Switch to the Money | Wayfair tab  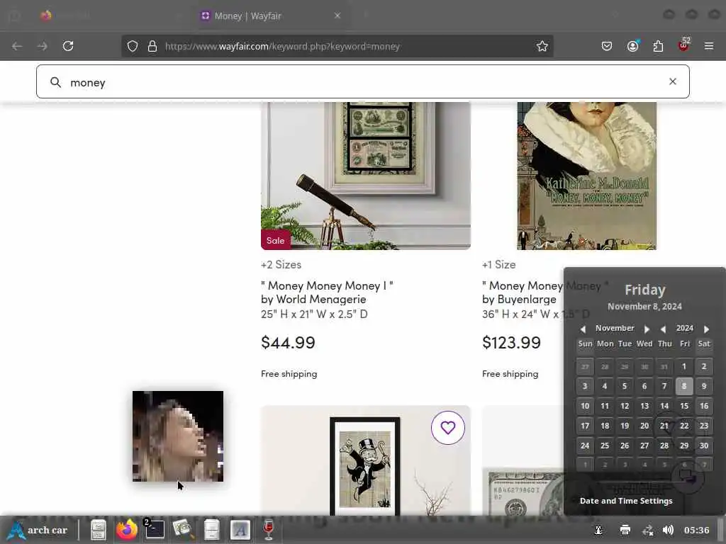point(272,16)
